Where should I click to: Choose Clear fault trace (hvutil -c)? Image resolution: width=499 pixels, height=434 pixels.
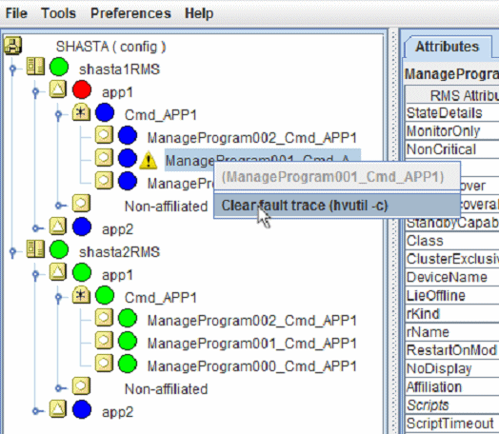[x=337, y=206]
